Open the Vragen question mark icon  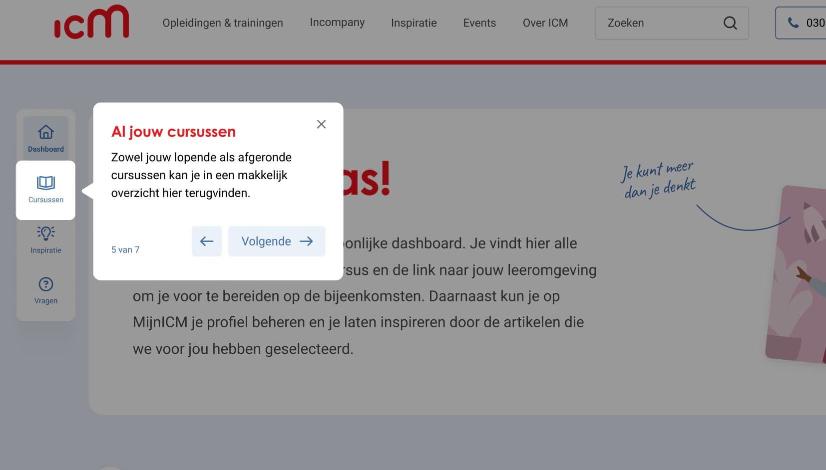click(x=46, y=284)
